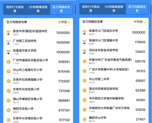152x123 pixels.
Task: Click rank 6 badge beside 东莞市石排镇福隆小学
Action: tap(9, 81)
